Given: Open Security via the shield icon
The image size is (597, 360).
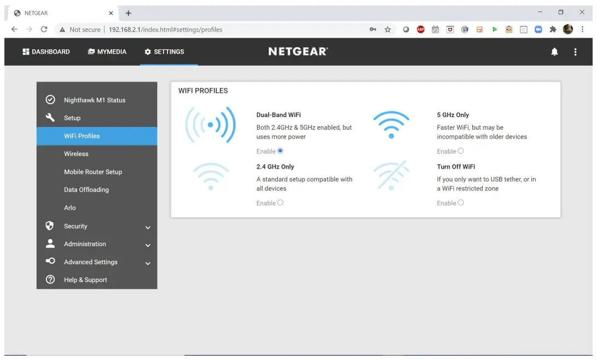Looking at the screenshot, I should [50, 226].
